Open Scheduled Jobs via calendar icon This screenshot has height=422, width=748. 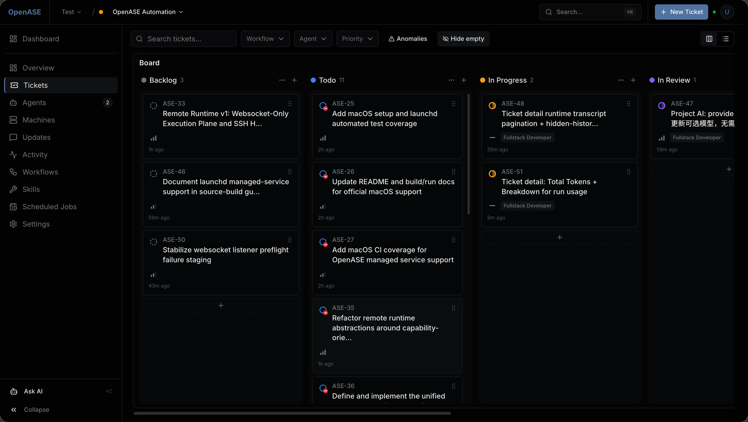click(x=13, y=207)
